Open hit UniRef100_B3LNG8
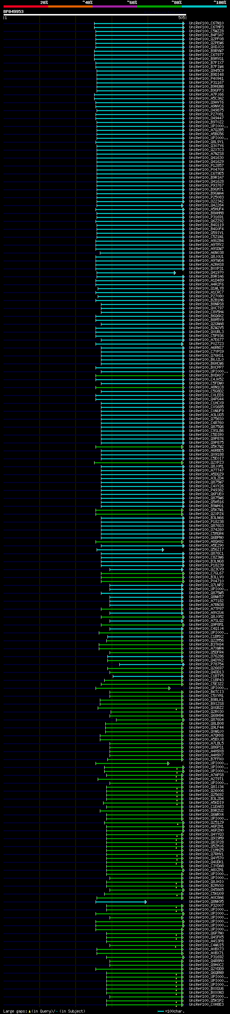Viewport: 230px width, 1014px height. pyautogui.click(x=206, y=561)
